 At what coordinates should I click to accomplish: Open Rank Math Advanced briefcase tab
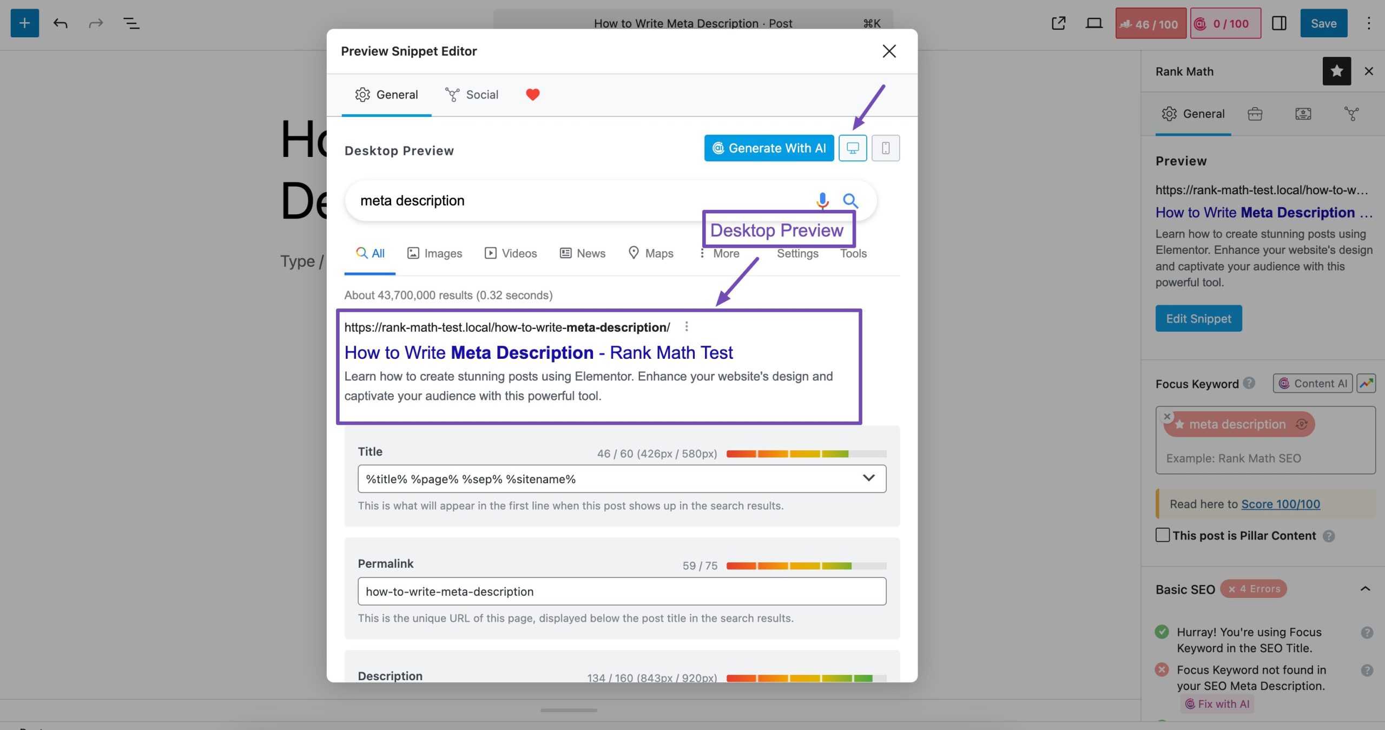click(1255, 114)
